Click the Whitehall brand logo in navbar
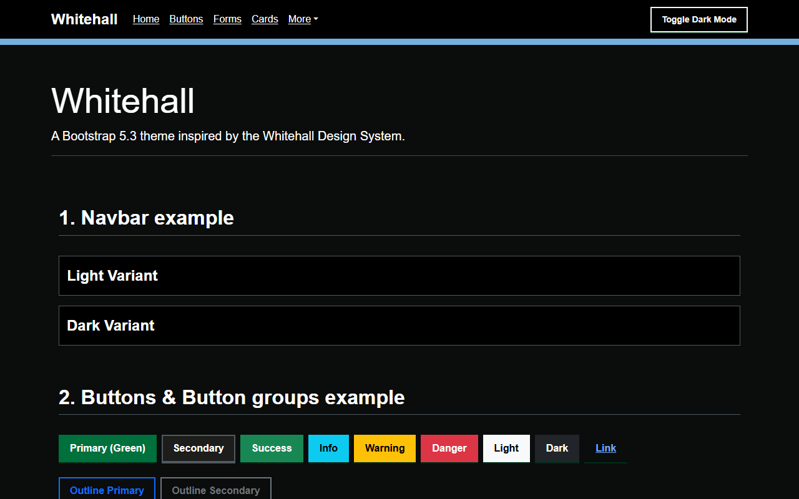The width and height of the screenshot is (799, 499). 84,19
